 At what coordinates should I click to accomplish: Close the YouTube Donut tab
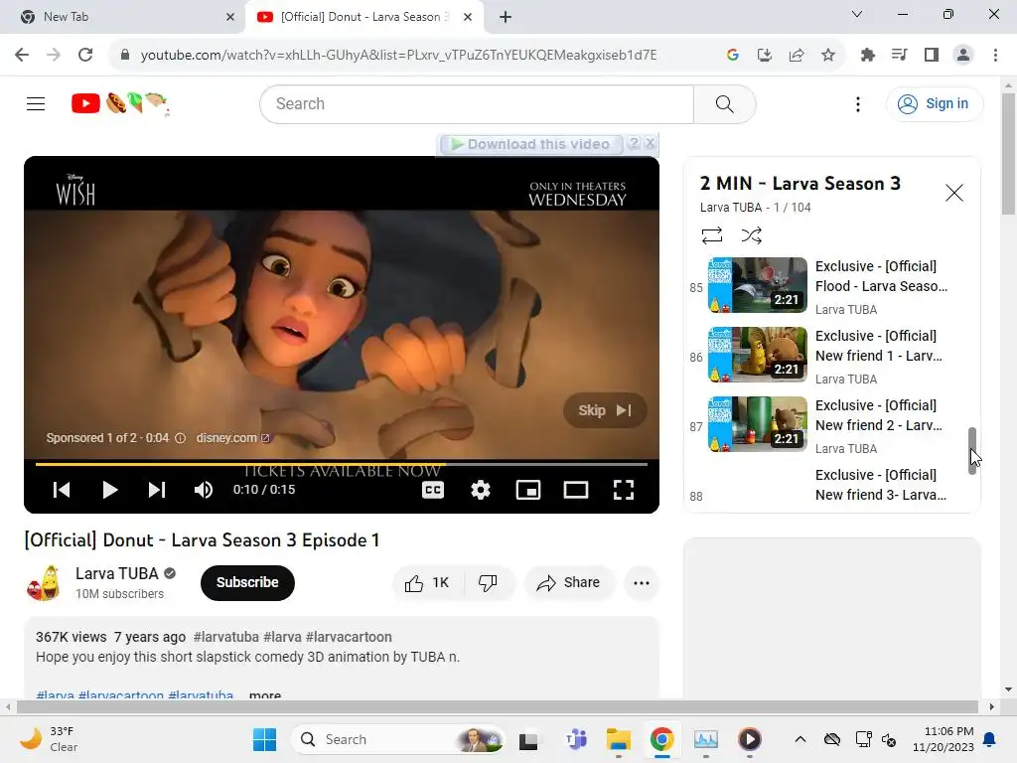(x=468, y=17)
